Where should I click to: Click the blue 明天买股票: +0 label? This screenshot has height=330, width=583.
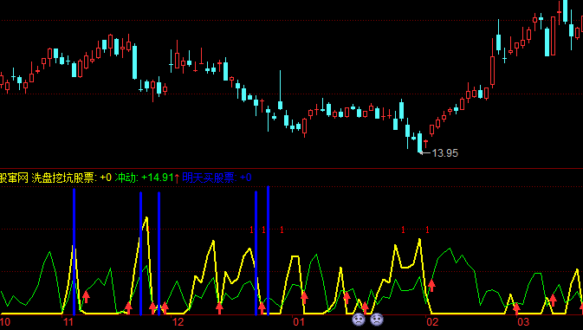click(217, 178)
